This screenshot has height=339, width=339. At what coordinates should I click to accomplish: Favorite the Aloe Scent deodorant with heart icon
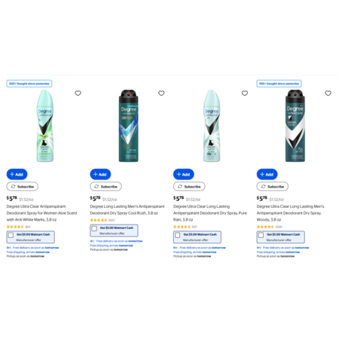(x=78, y=93)
